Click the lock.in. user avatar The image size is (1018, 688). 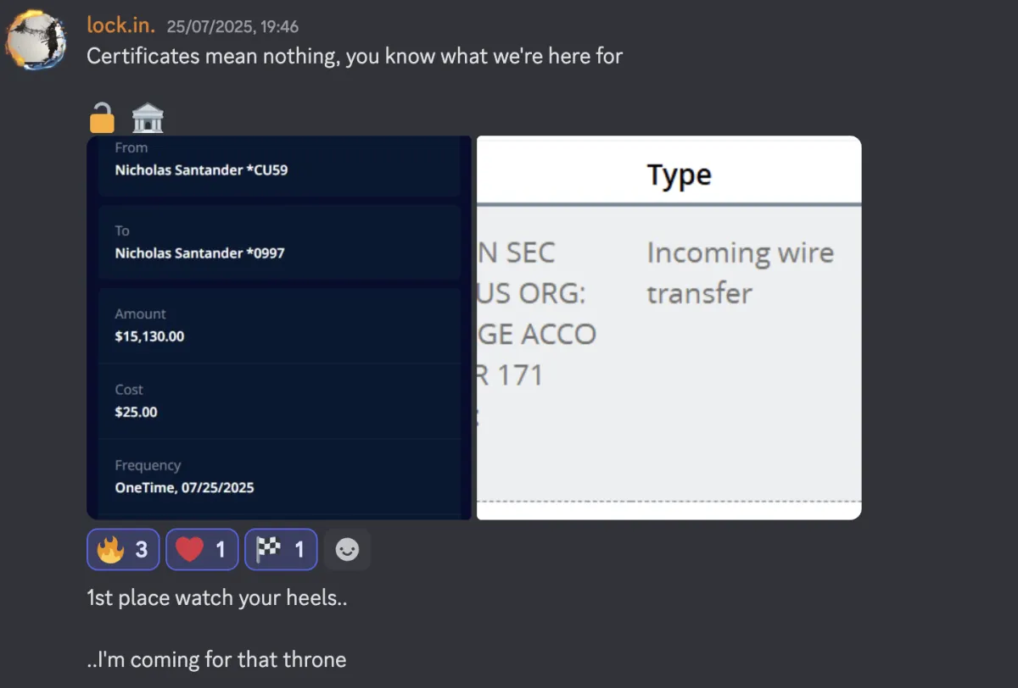(x=36, y=40)
